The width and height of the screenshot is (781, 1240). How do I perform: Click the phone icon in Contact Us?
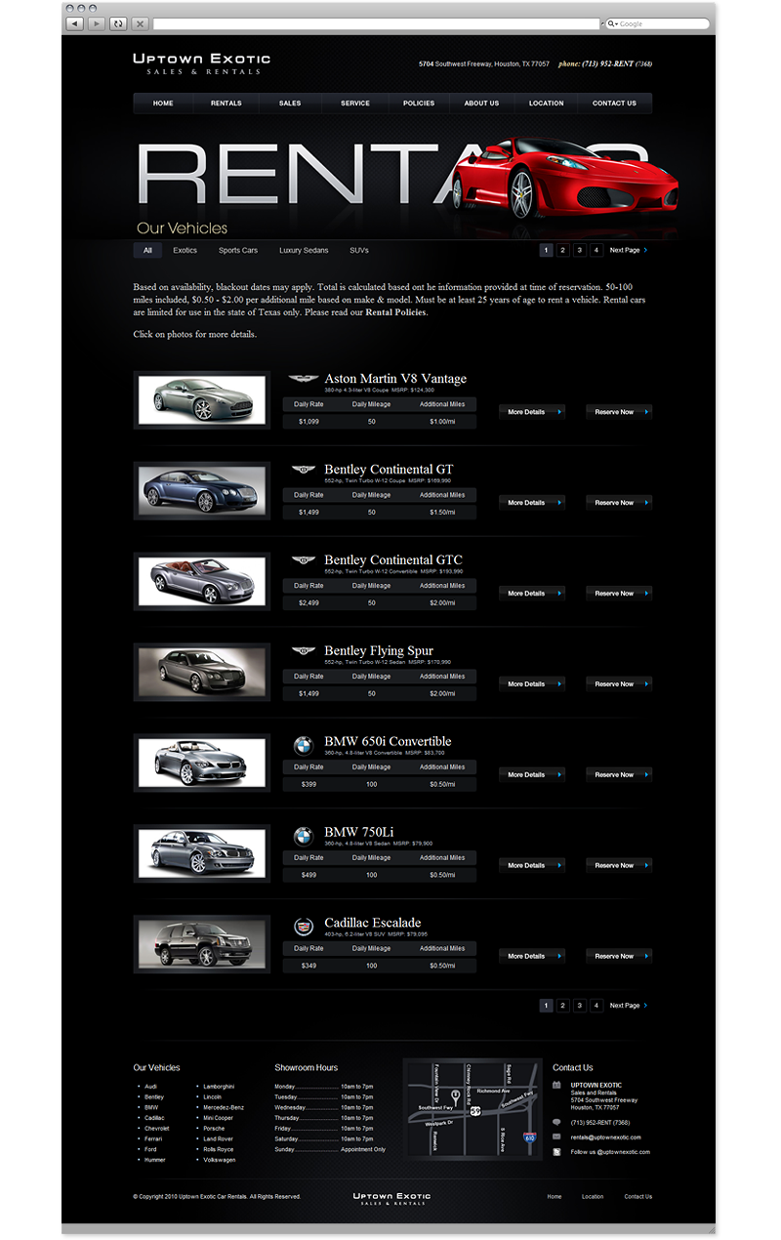(x=556, y=1122)
